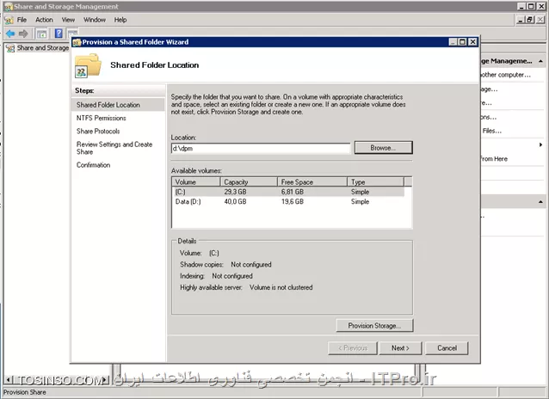Viewport: 549px width, 399px height.
Task: Click the disabled Previous button
Action: tap(353, 348)
